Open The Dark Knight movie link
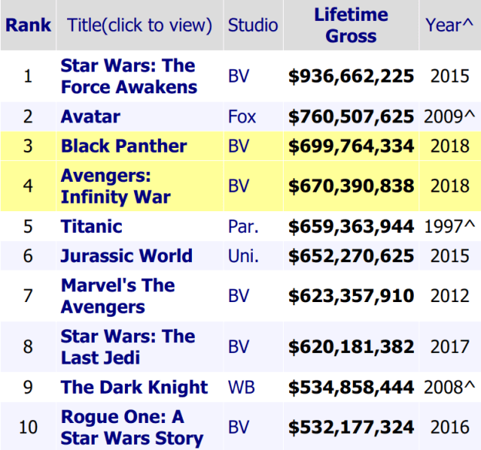The image size is (481, 450). [x=134, y=388]
